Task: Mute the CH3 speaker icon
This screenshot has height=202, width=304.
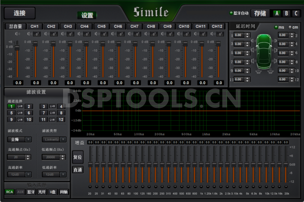Action: (x=63, y=34)
